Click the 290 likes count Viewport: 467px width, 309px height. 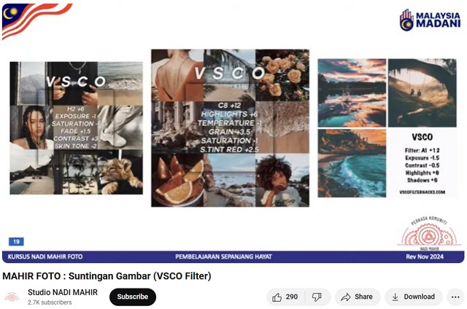click(x=292, y=297)
